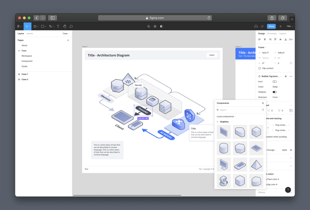This screenshot has height=210, width=310.
Task: Go back with the Safari back arrow
Action: [36, 18]
